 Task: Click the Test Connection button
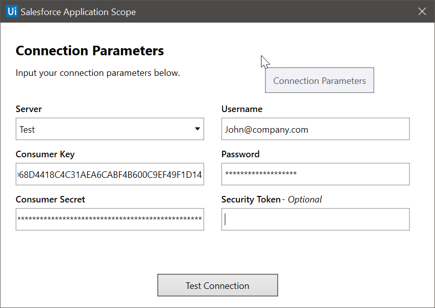[x=217, y=285]
